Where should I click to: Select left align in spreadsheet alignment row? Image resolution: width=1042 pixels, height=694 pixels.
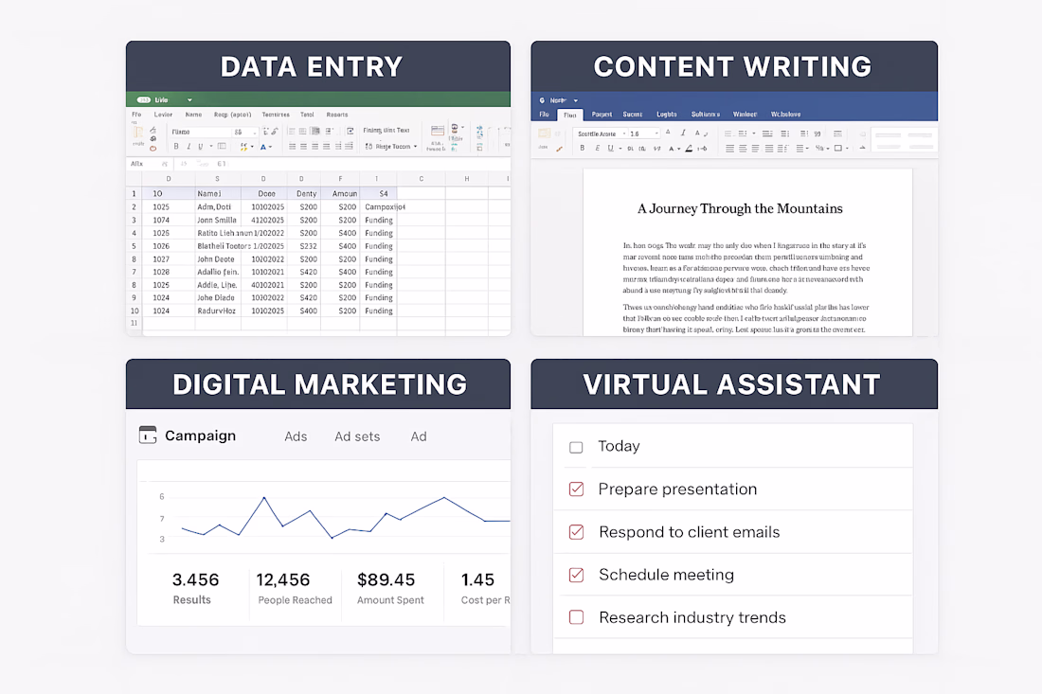pos(293,146)
